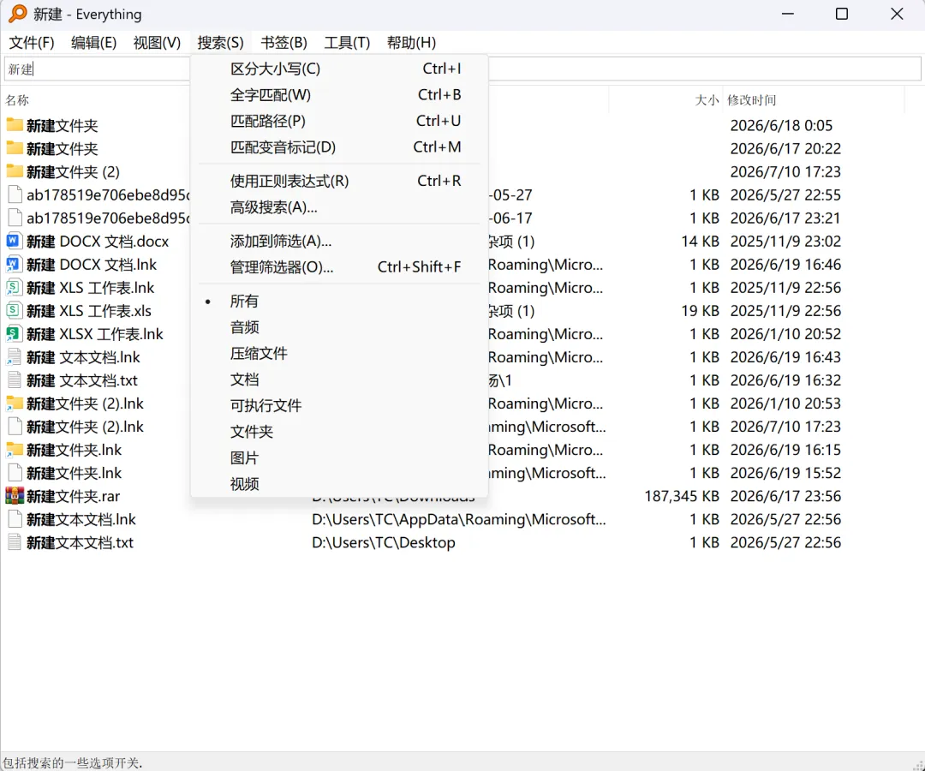Open the 帮助(H) help menu
Viewport: 925px width, 771px height.
(x=411, y=43)
